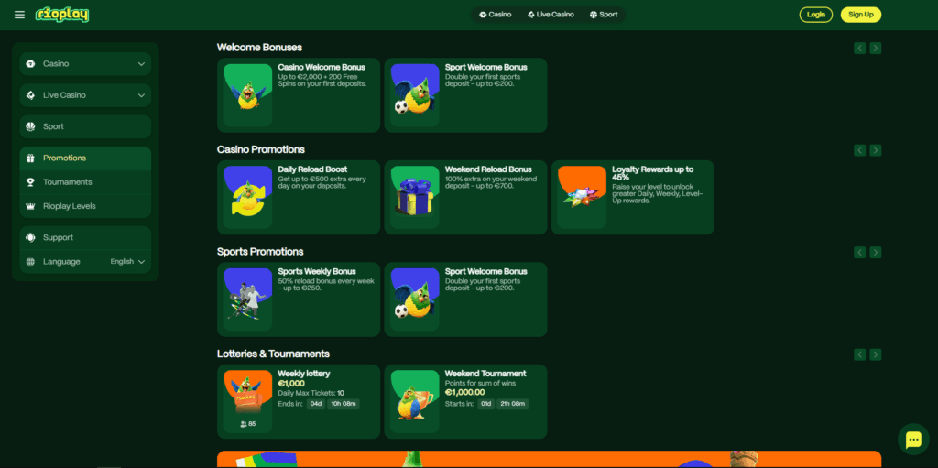Viewport: 938px width, 468px height.
Task: Expand the sidebar Live Casino chevron
Action: click(141, 95)
